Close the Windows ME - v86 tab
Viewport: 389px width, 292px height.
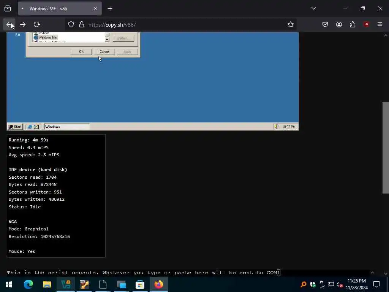tap(95, 9)
